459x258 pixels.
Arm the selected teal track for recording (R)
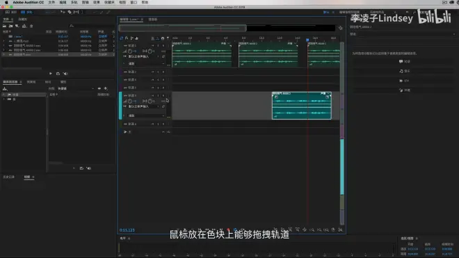tap(163, 95)
